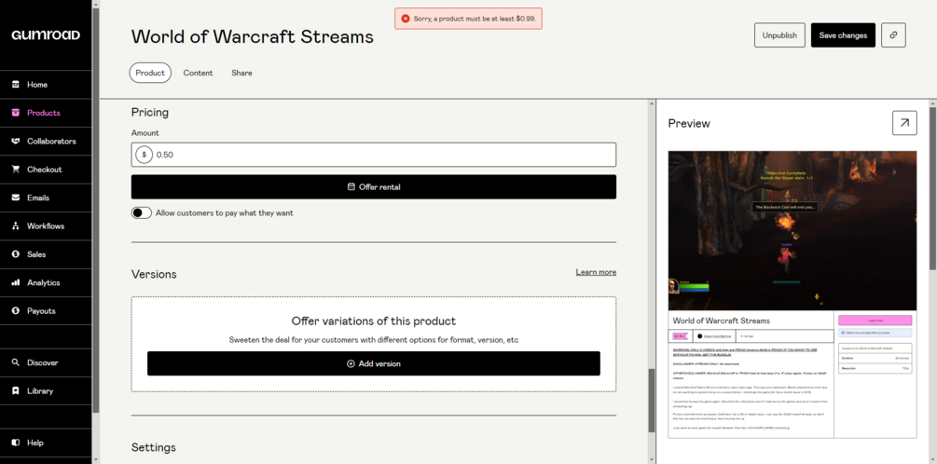Click the Pricing section heading
The height and width of the screenshot is (464, 937).
[150, 112]
